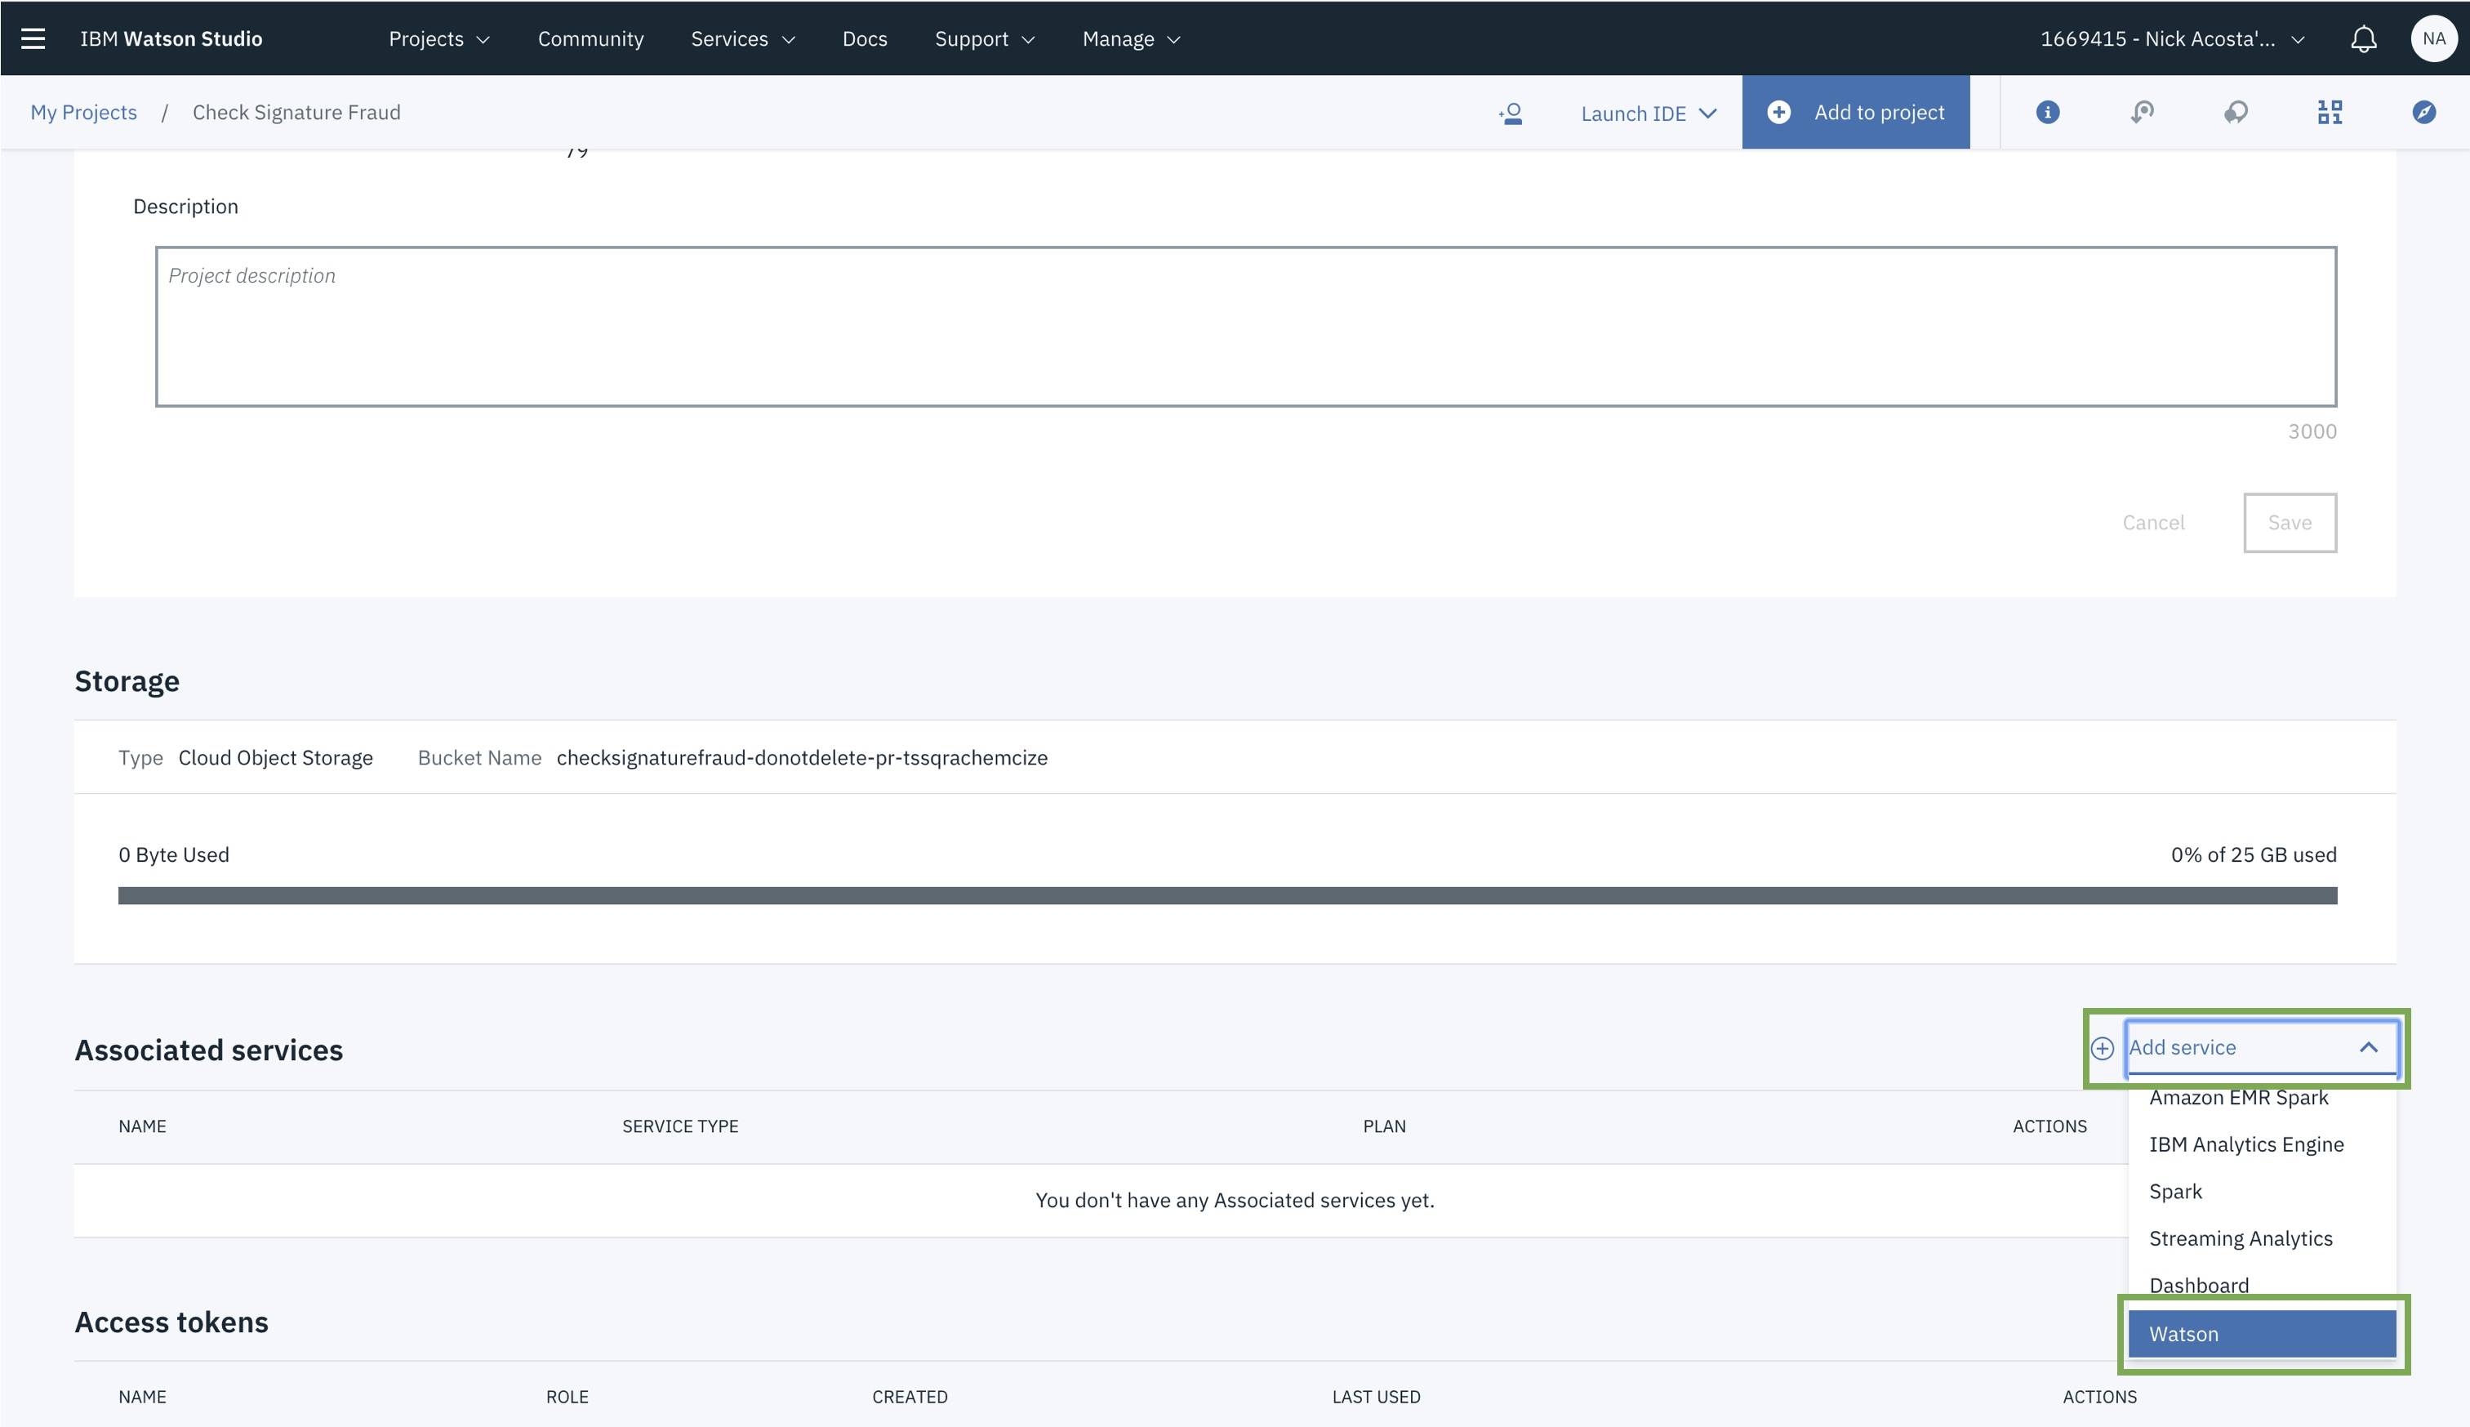
Task: Click the SERVICE TYPE column header
Action: (680, 1126)
